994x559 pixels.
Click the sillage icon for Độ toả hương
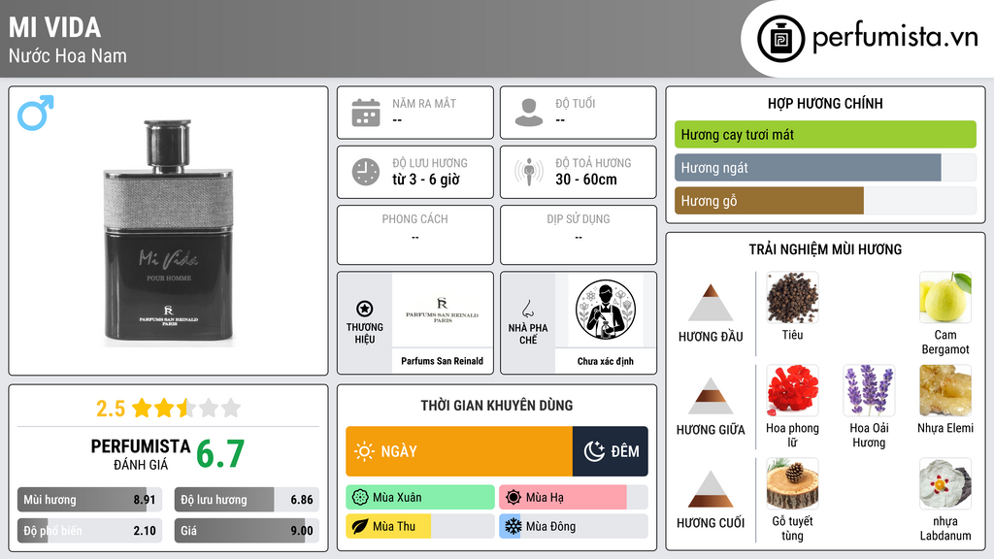(x=529, y=172)
